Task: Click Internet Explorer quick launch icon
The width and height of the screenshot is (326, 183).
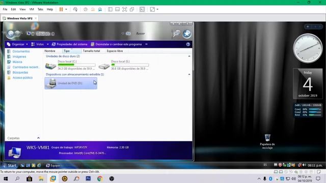Action: tap(39, 165)
